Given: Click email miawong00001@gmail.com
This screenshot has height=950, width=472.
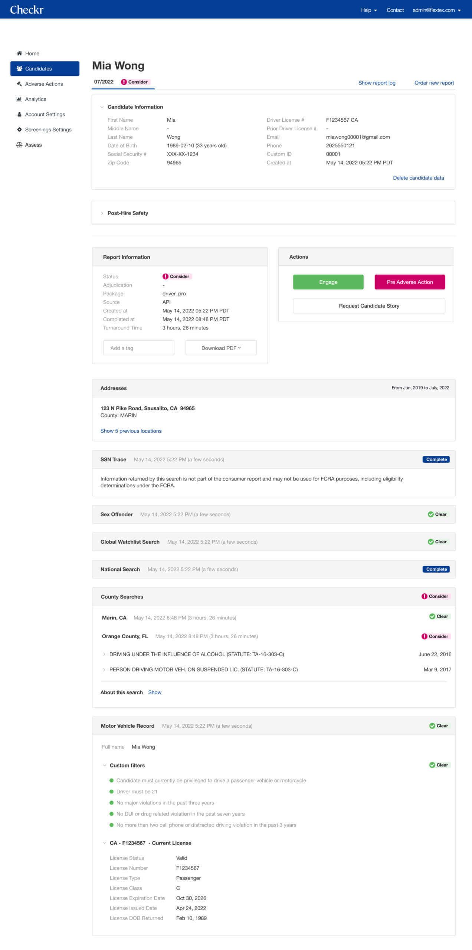Looking at the screenshot, I should [x=358, y=137].
